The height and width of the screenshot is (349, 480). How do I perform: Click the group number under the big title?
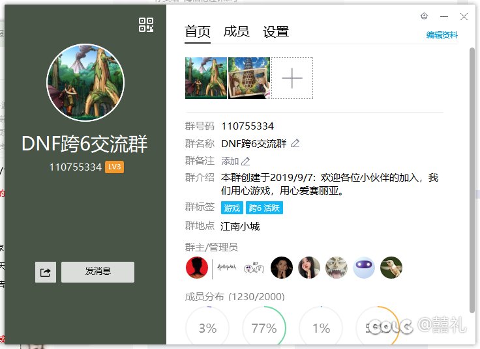[75, 167]
